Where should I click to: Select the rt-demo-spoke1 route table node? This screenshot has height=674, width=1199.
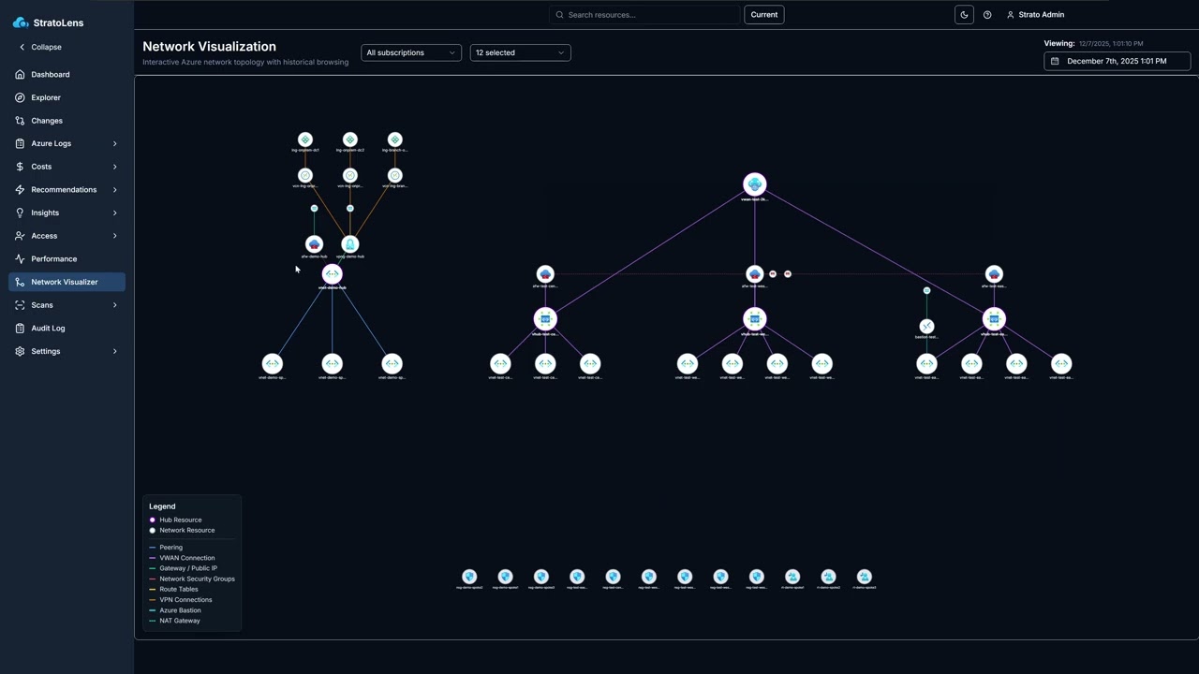[792, 577]
